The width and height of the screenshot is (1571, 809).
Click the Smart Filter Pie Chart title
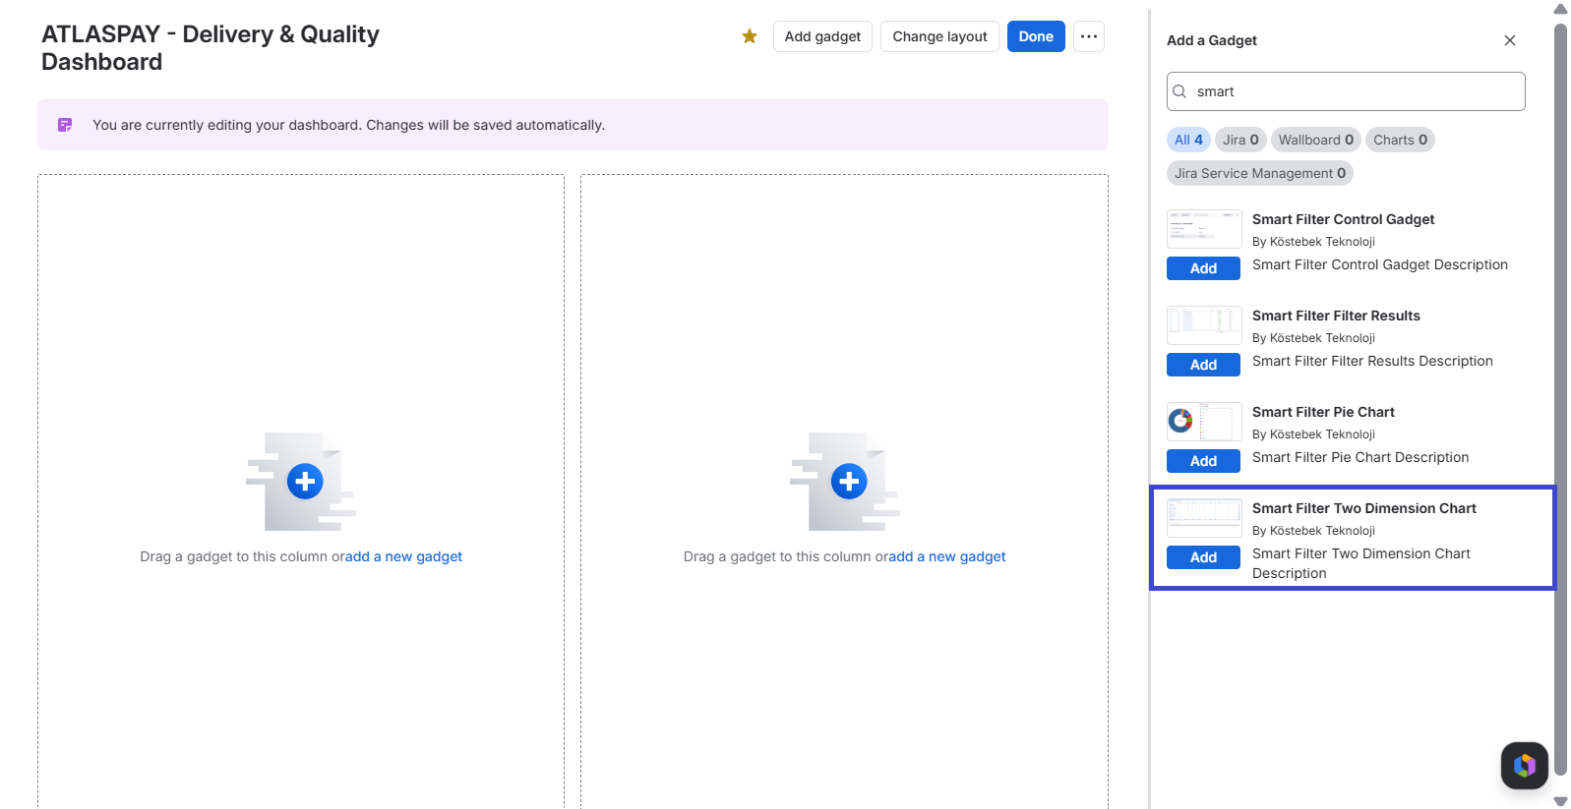(1323, 412)
